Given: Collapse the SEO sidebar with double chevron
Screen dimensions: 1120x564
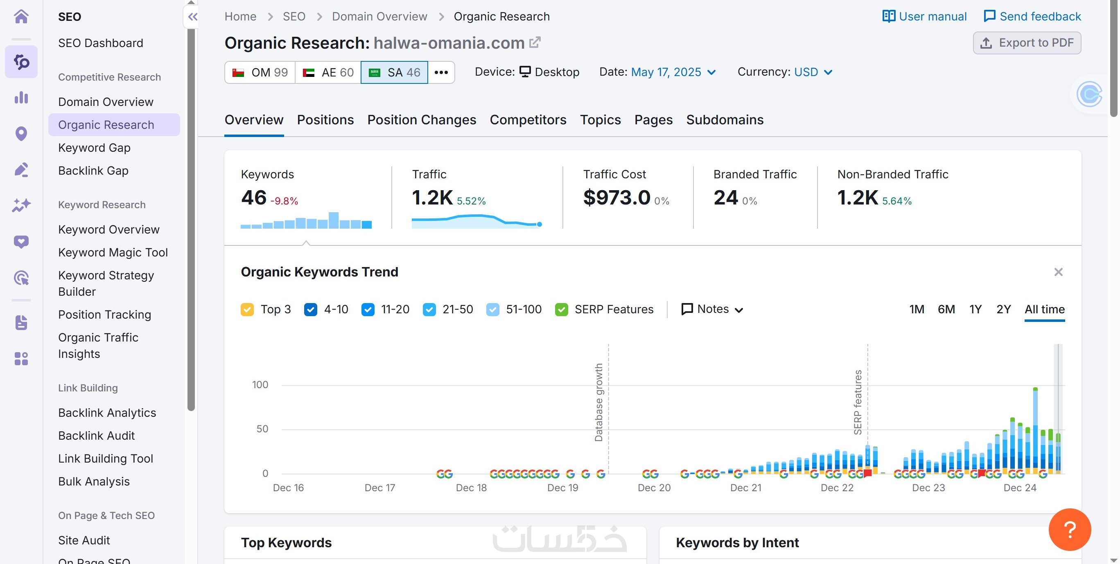Looking at the screenshot, I should 193,17.
